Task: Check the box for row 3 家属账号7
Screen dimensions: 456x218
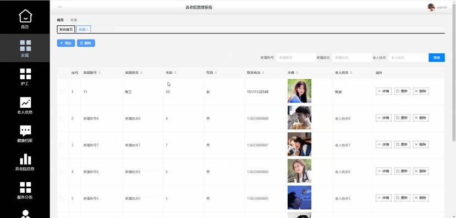Action: coord(61,145)
